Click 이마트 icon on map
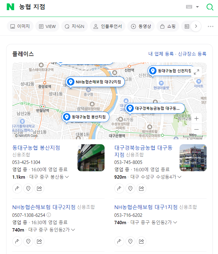Image resolution: width=218 pixels, height=254 pixels. point(199,81)
